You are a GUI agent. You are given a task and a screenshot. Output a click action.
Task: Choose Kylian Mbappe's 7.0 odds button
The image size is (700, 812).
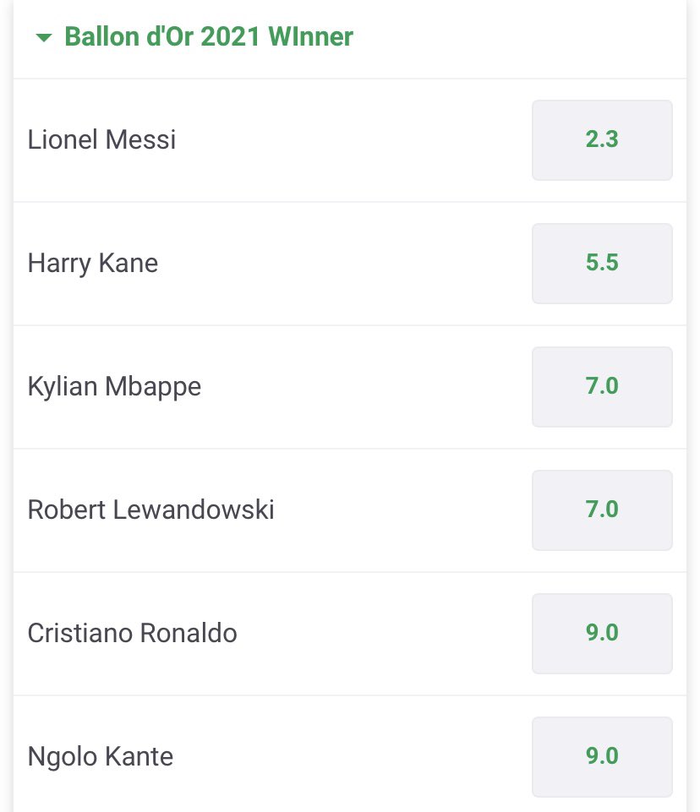coord(602,387)
